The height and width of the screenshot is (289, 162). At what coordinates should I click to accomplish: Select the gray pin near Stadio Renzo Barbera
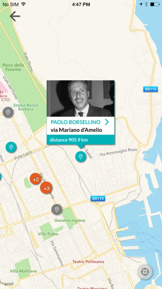8,112
